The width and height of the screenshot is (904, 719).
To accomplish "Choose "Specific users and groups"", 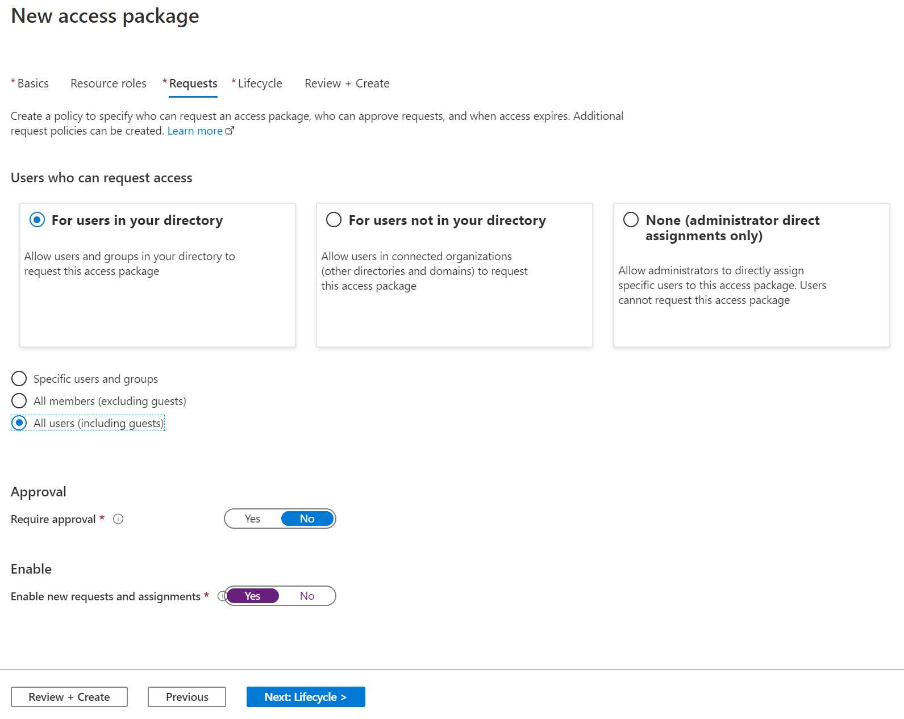I will tap(19, 379).
